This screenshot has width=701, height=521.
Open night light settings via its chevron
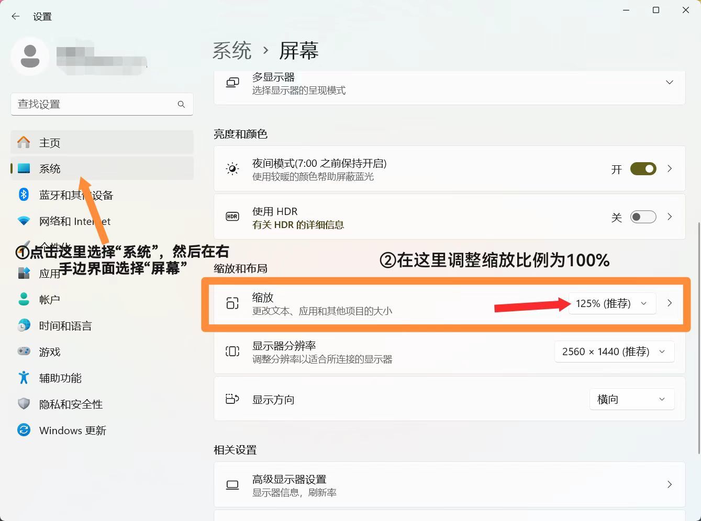tap(670, 169)
